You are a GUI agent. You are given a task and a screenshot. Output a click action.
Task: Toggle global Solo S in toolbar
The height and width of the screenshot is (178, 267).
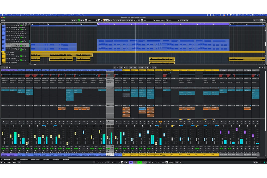74,20
